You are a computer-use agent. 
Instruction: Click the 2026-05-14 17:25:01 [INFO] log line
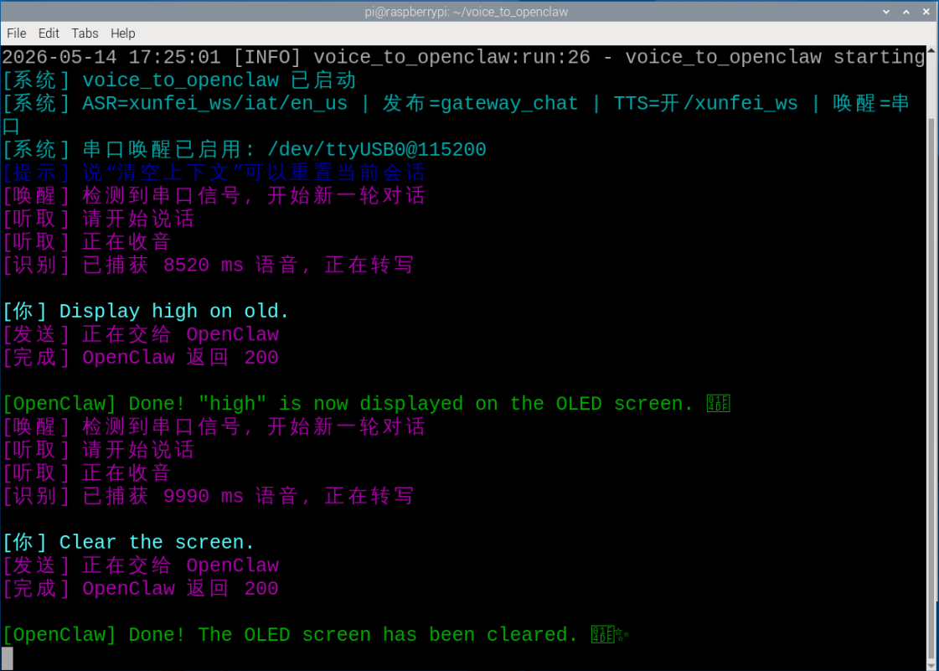point(463,57)
